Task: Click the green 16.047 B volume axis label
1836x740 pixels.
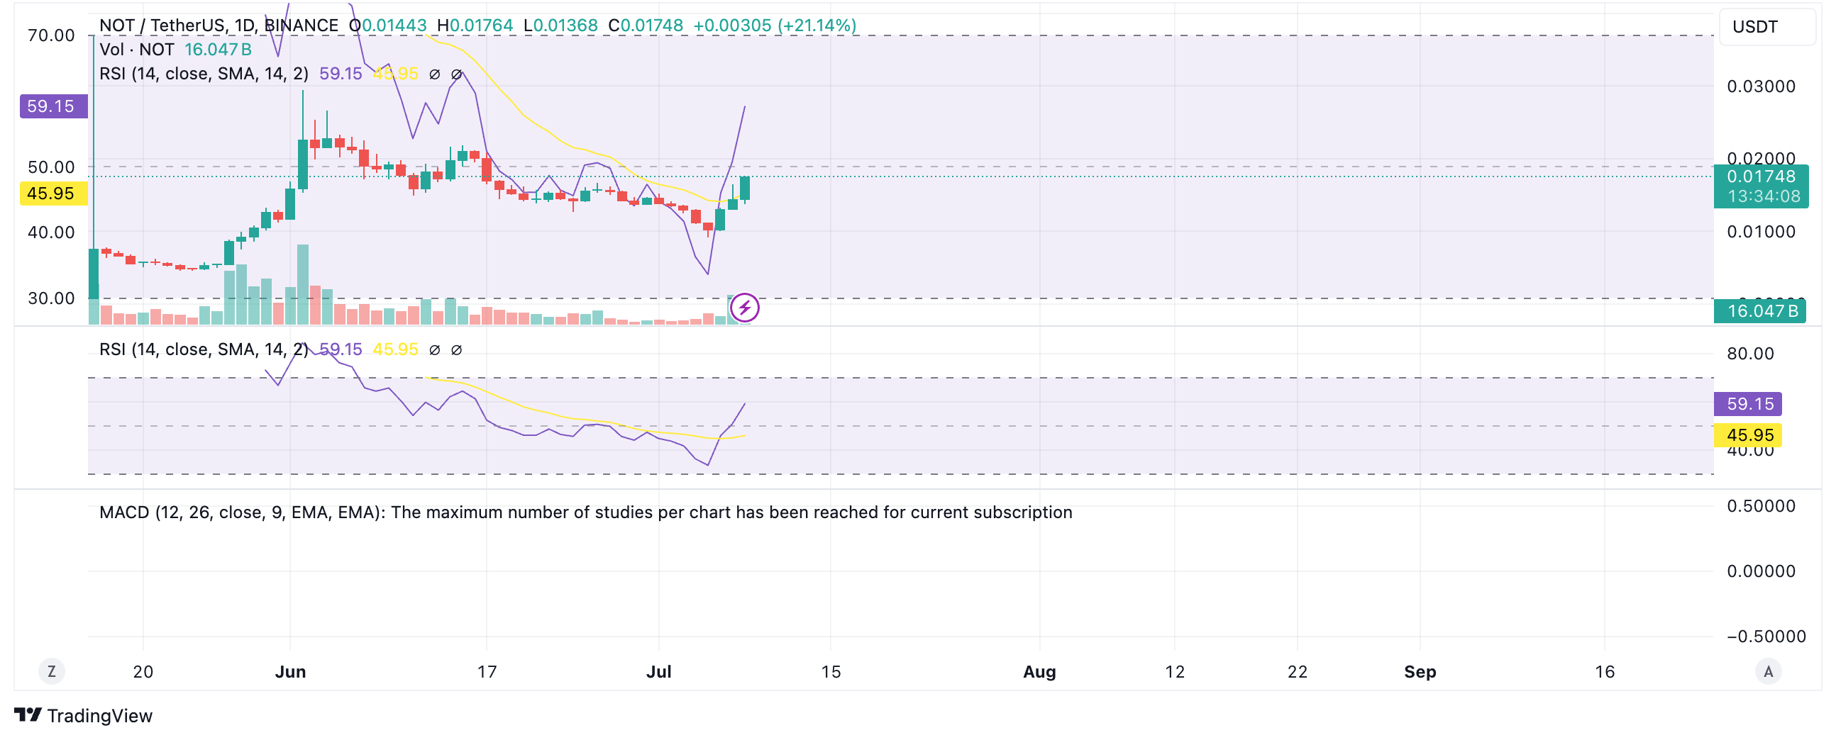Action: click(x=1760, y=310)
